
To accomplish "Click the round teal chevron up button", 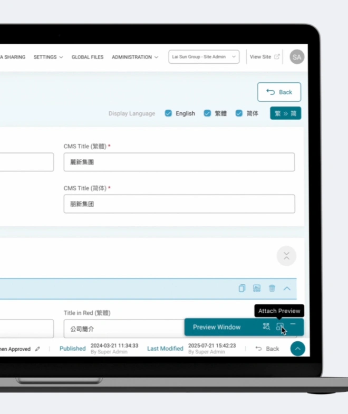I will pyautogui.click(x=297, y=349).
